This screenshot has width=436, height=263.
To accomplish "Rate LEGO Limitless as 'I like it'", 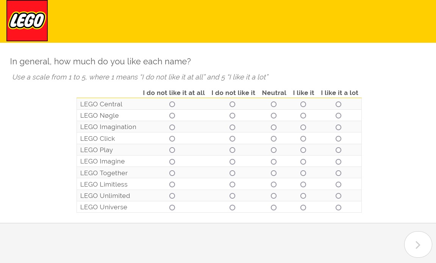I will (x=303, y=184).
